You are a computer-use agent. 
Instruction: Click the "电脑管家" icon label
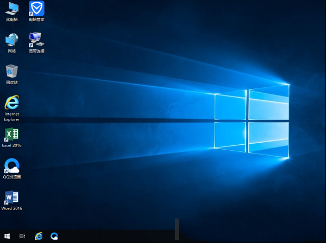click(36, 20)
